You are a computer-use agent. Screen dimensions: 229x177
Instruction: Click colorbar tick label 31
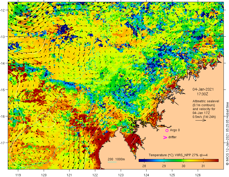203,166
